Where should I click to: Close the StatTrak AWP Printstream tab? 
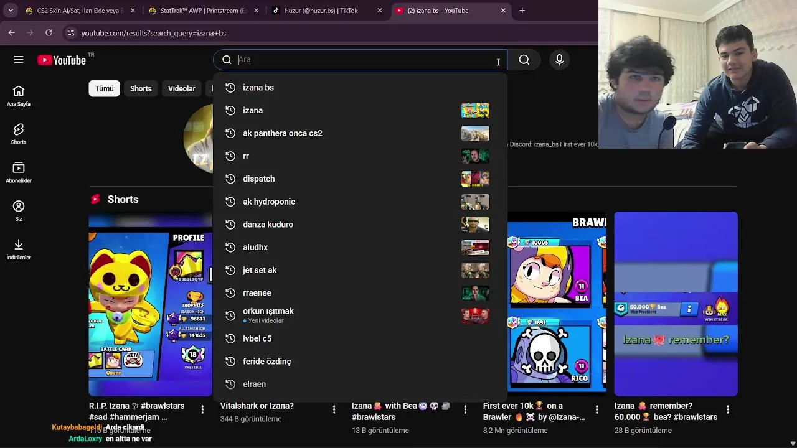(256, 11)
